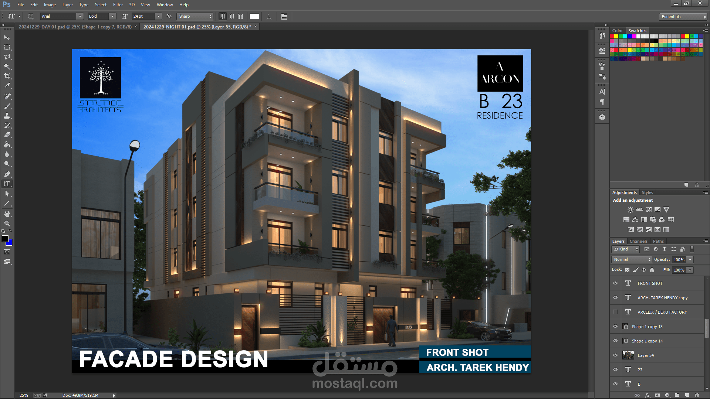Screen dimensions: 710x399
Task: Click the white text color swatch
Action: pyautogui.click(x=254, y=16)
